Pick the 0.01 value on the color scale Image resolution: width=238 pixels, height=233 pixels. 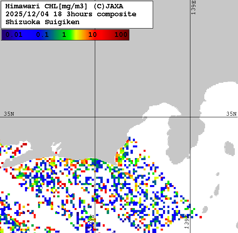point(14,35)
